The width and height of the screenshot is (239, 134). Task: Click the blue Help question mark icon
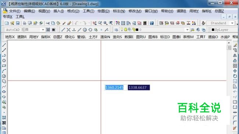151,23
